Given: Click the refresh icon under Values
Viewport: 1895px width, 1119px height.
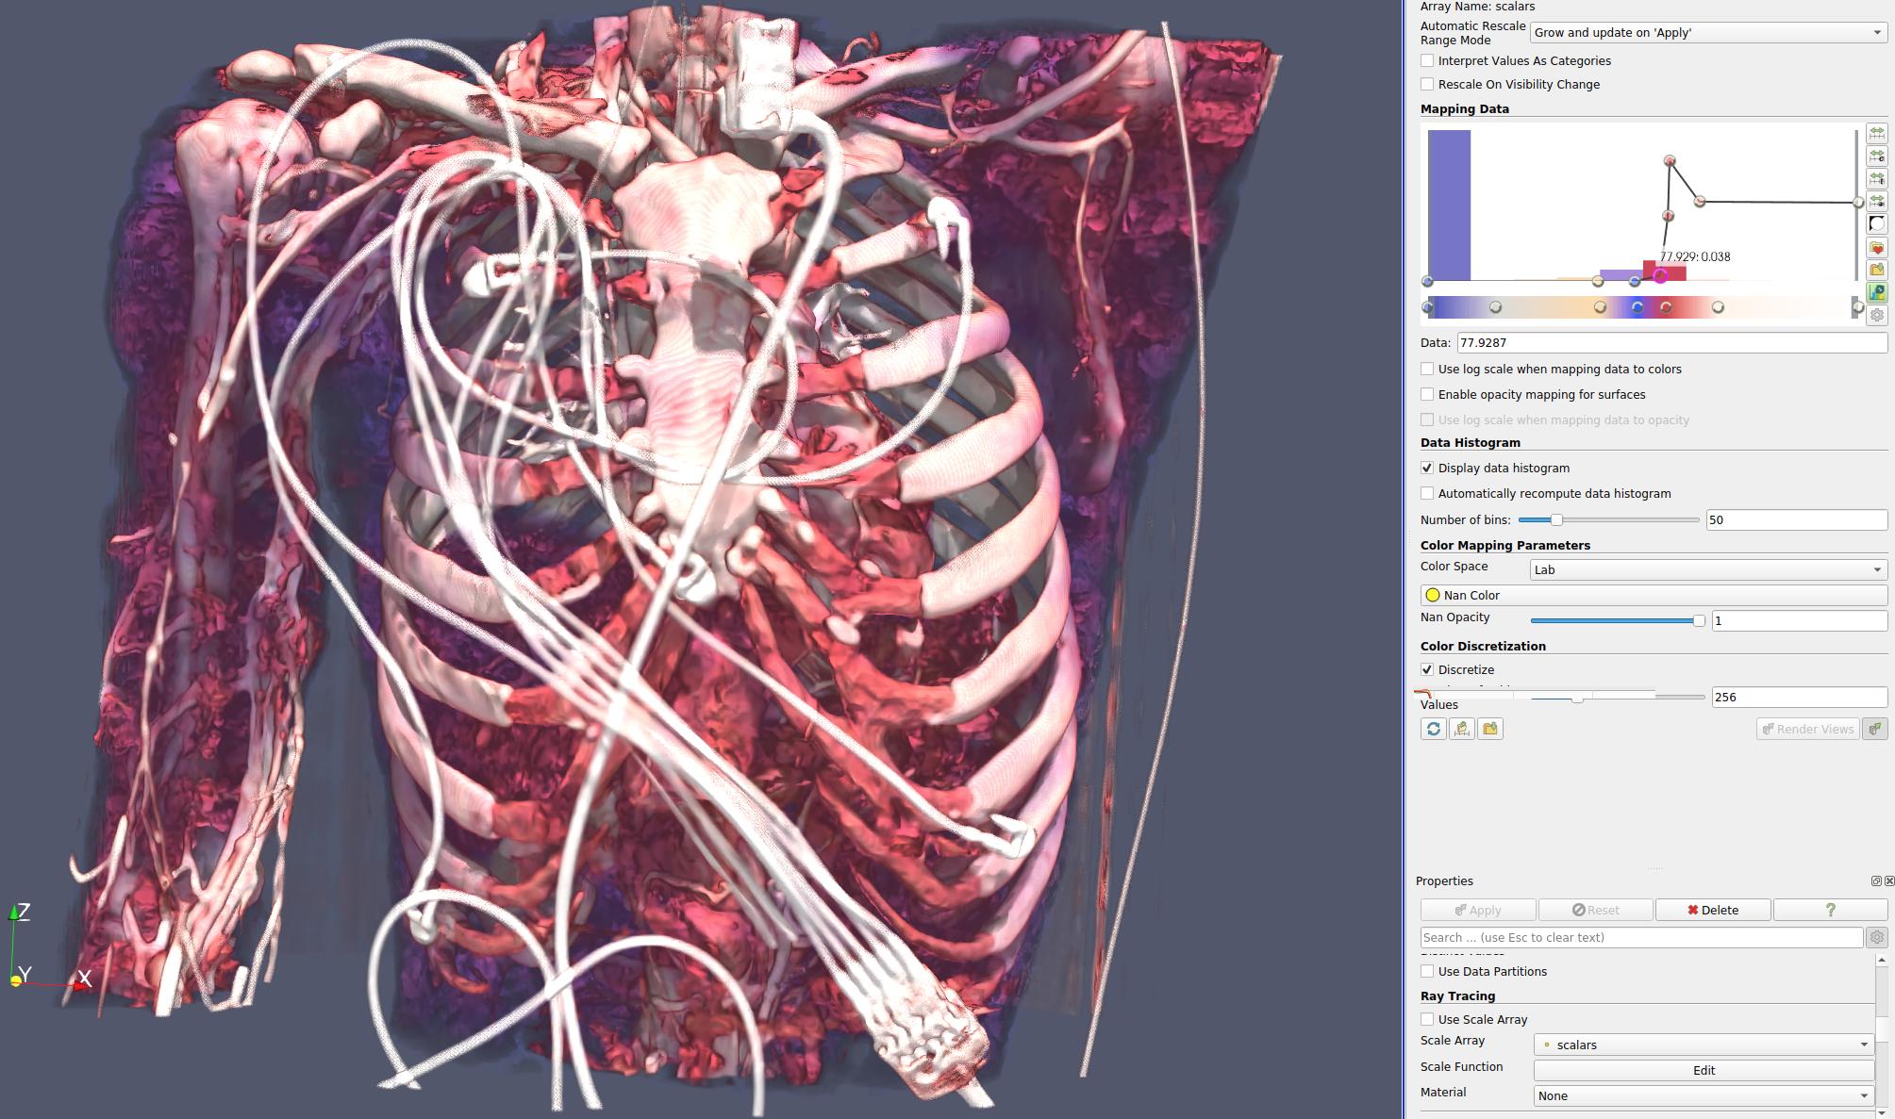Looking at the screenshot, I should 1433,729.
